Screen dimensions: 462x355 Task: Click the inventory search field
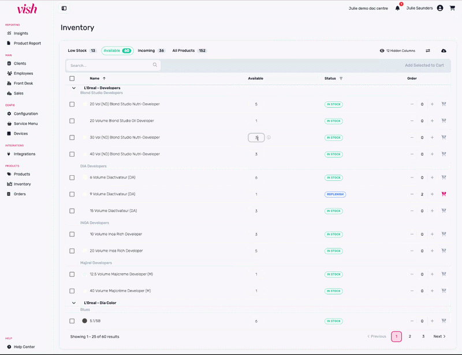pyautogui.click(x=110, y=65)
